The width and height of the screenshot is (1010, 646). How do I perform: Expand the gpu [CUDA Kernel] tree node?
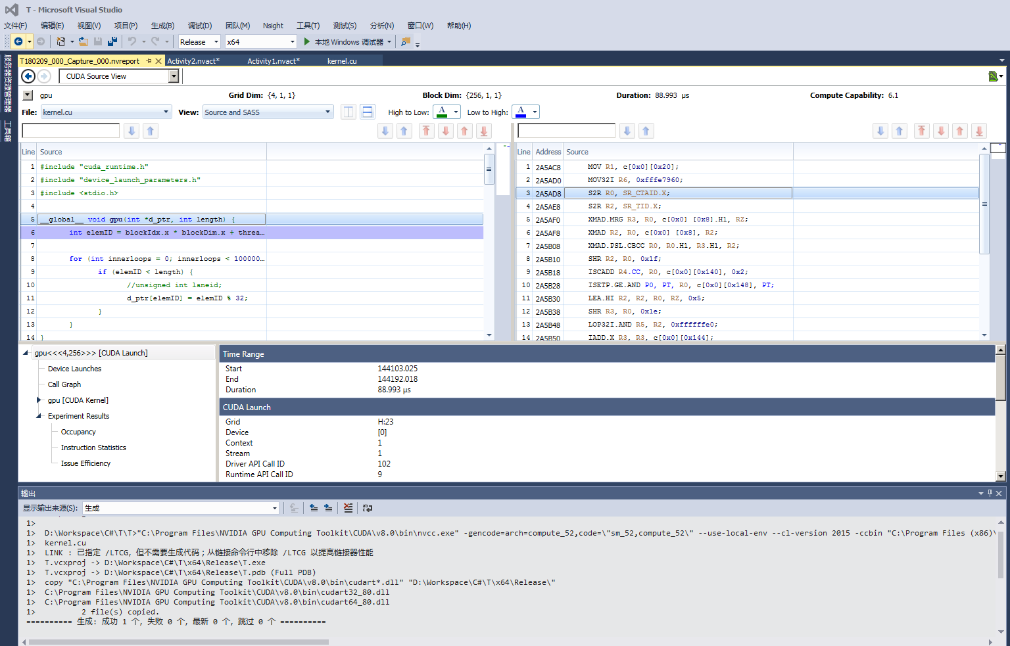(39, 400)
